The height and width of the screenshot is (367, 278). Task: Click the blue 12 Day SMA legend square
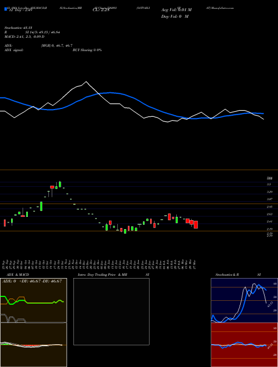6,9
